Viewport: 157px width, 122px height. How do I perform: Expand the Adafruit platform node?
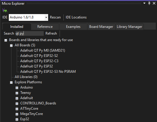pos(17,99)
